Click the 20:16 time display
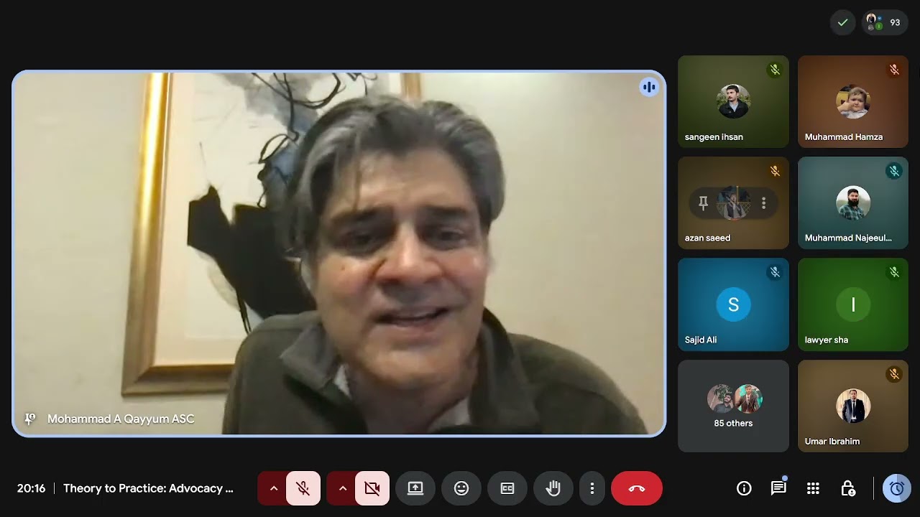This screenshot has height=517, width=920. [31, 488]
